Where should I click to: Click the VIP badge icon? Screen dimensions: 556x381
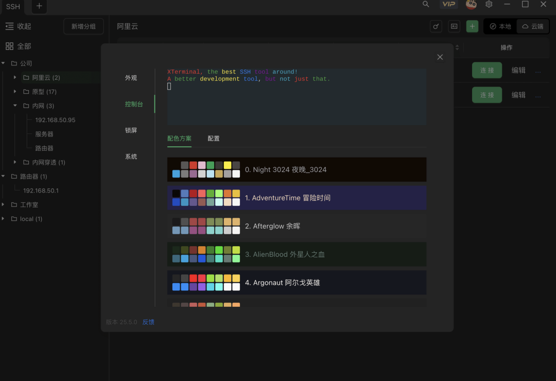coord(448,4)
